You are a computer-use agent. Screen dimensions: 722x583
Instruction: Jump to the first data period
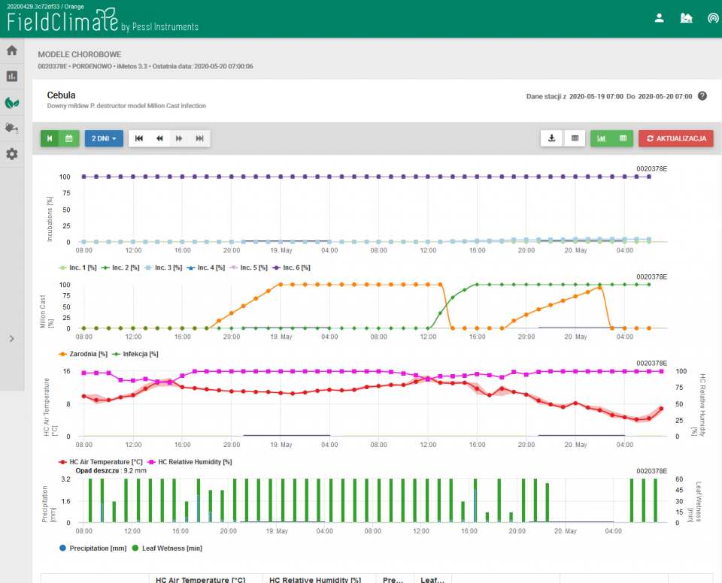[138, 138]
